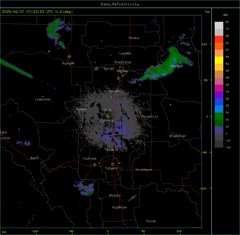The image size is (240, 235).
Task: Click the Base_Reflectivity title
Action: [x=120, y=4]
